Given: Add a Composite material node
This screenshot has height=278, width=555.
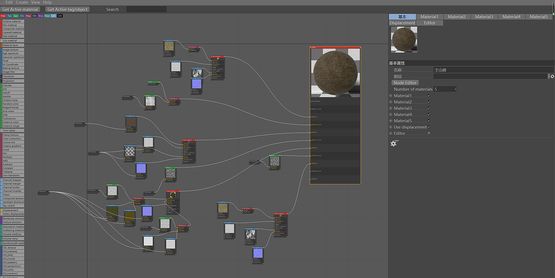Looking at the screenshot, I should click(12, 29).
